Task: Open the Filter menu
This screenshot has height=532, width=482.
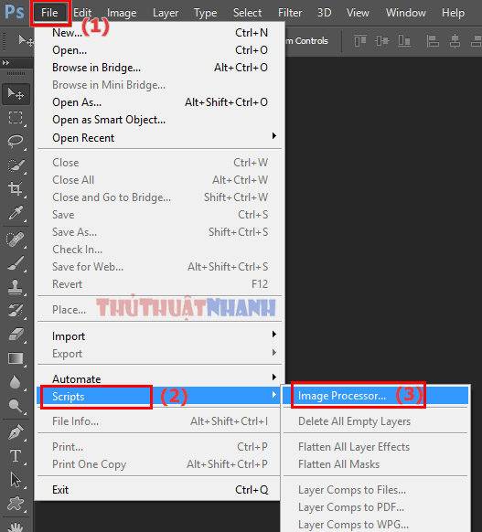Action: pyautogui.click(x=290, y=13)
